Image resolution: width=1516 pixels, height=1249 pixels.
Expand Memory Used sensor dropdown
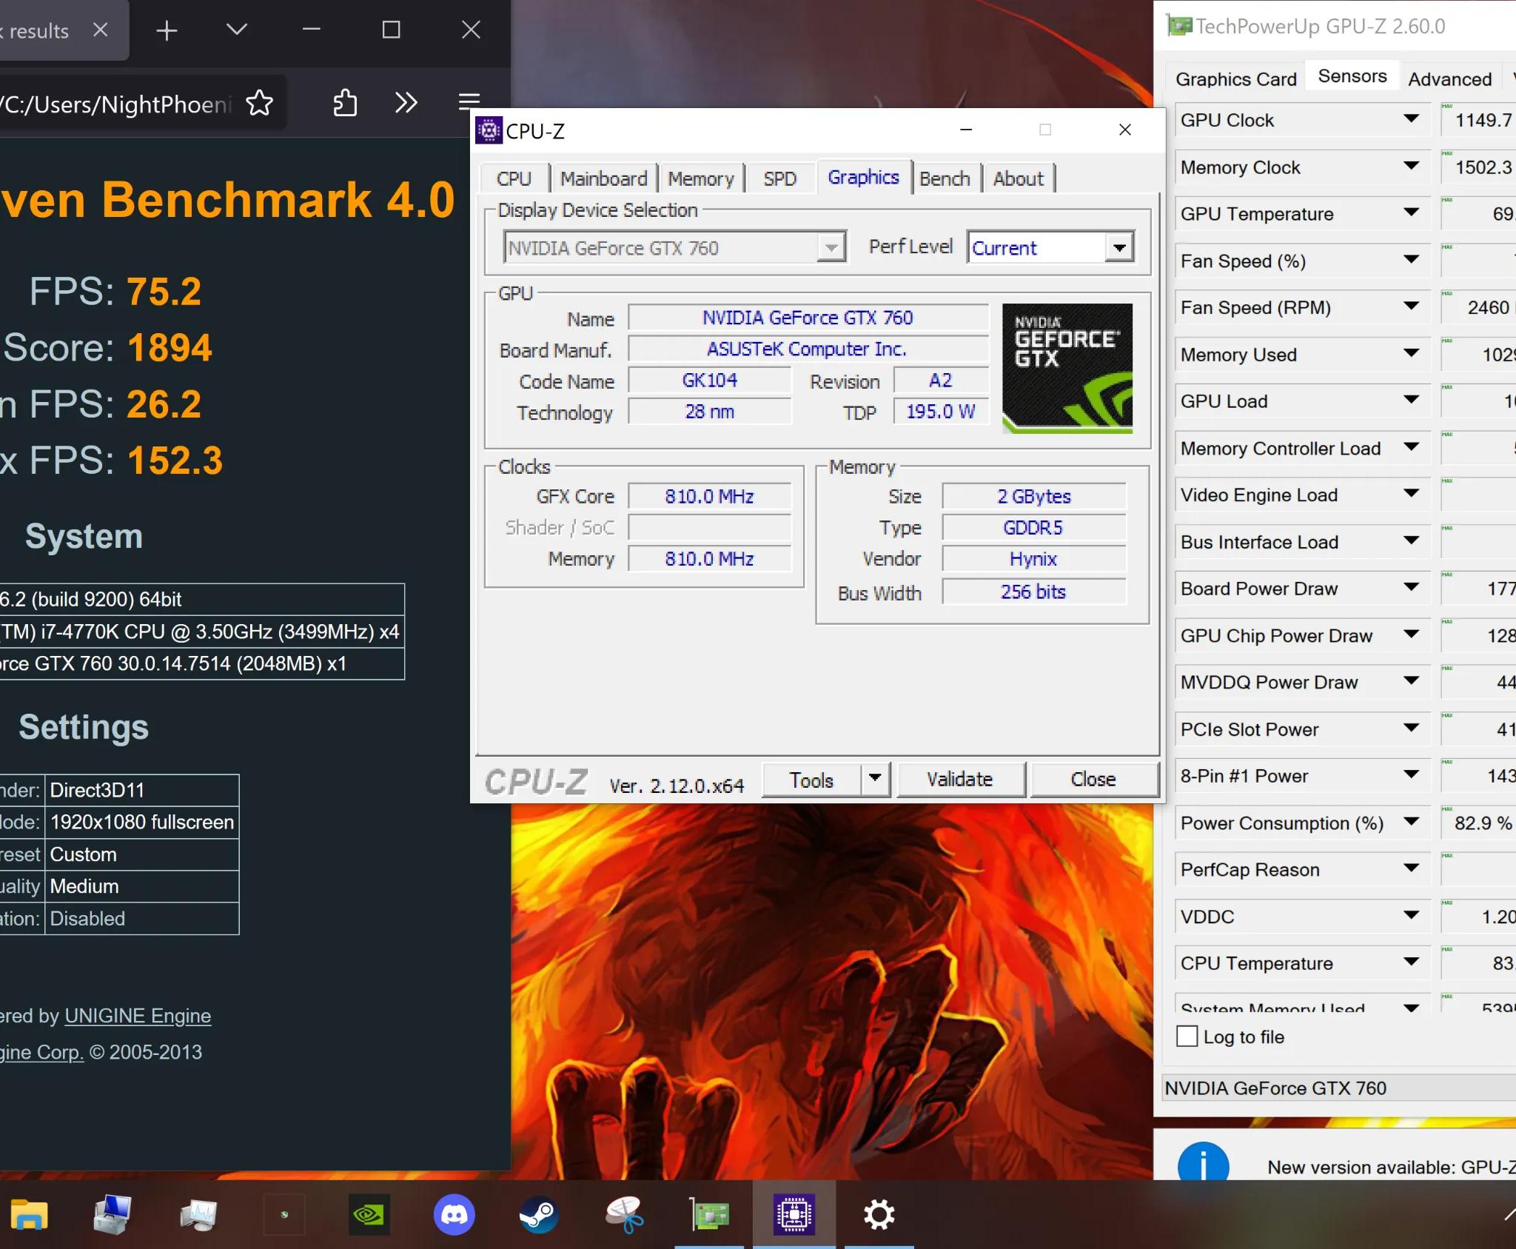[1411, 353]
